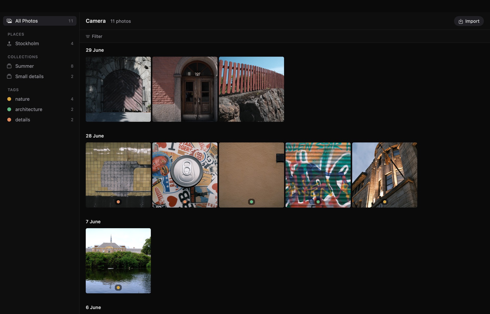490x314 pixels.
Task: Click the Stockholm location pin icon
Action: tap(9, 44)
